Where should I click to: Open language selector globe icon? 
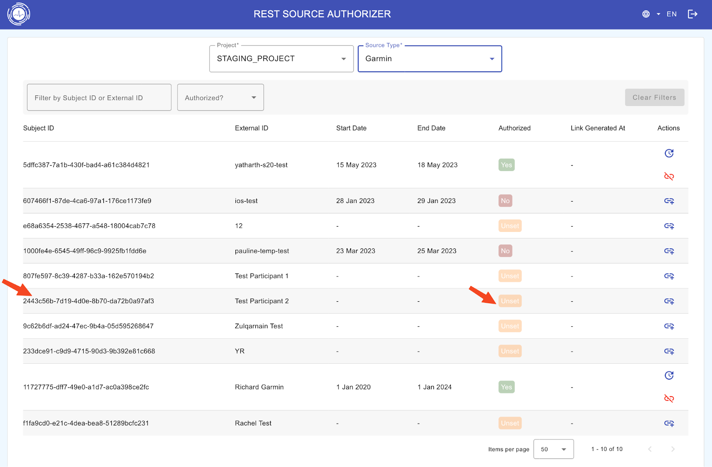tap(646, 14)
